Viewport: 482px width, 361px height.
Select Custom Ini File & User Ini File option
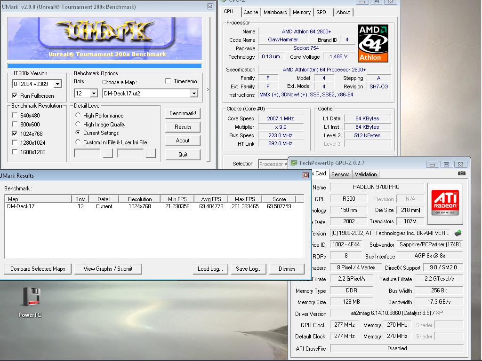[x=78, y=142]
